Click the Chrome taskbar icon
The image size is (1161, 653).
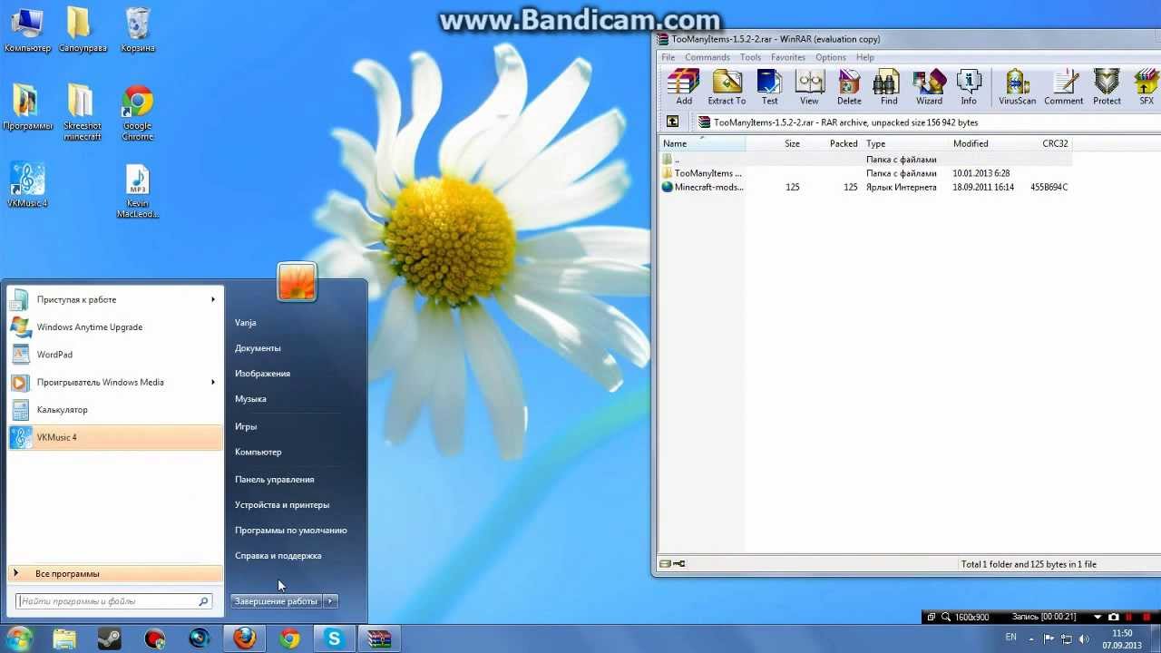click(290, 638)
